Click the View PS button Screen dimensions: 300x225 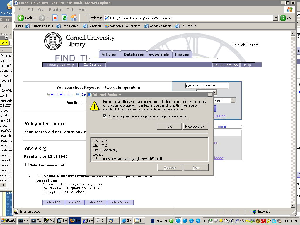point(75,202)
